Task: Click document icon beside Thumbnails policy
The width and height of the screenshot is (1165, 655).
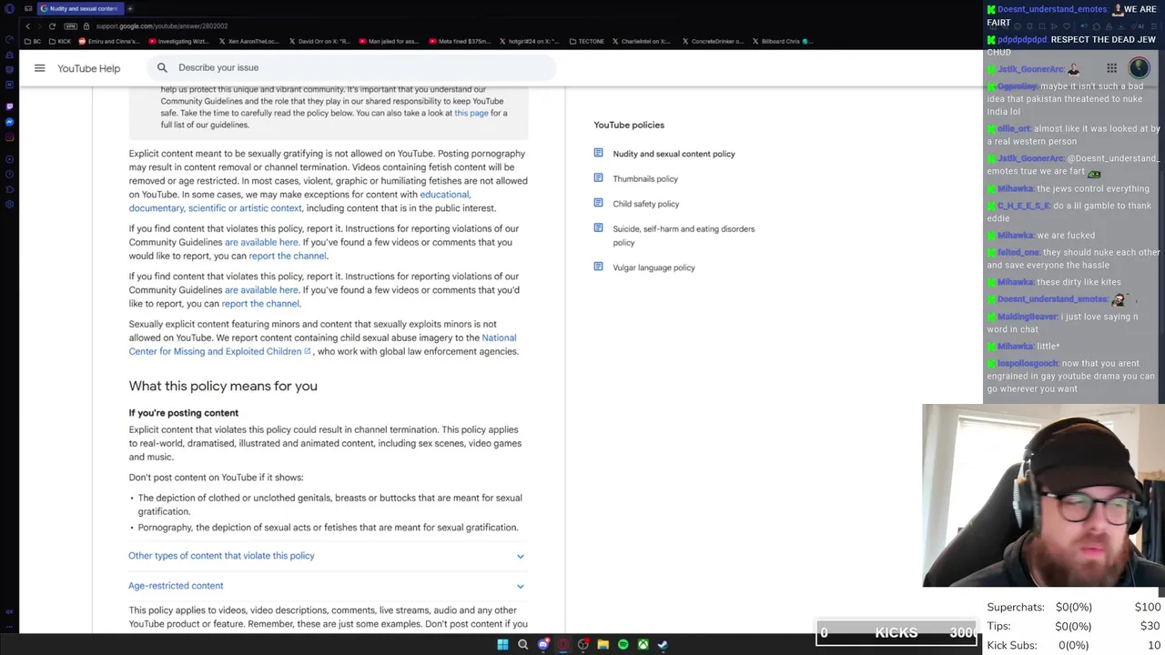Action: [x=598, y=178]
